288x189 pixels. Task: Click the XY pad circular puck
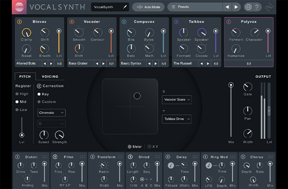(137, 96)
